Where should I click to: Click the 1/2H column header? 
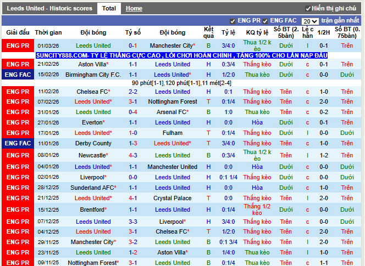coord(324,32)
